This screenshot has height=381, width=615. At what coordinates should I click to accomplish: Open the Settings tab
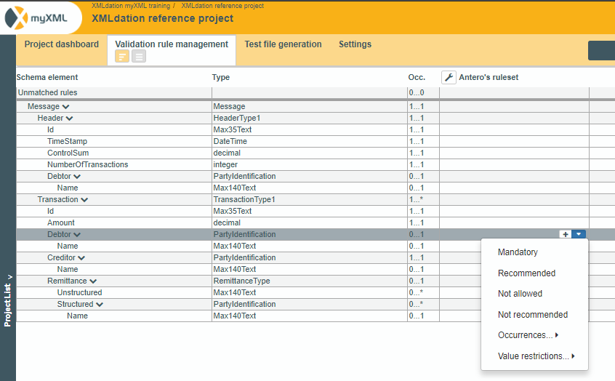(355, 44)
